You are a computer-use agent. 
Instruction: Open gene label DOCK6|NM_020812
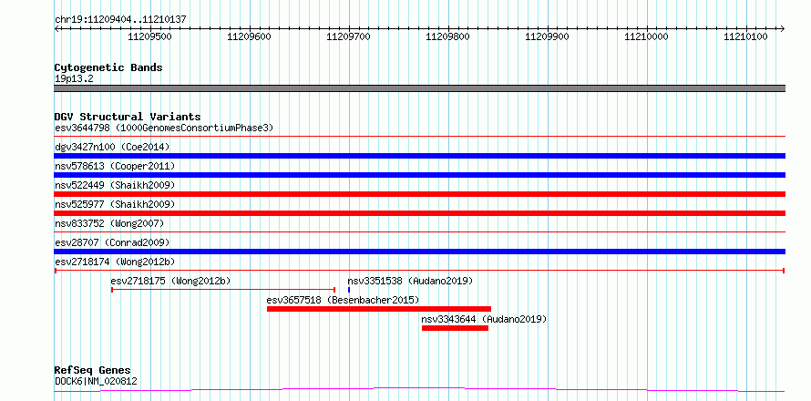pos(96,382)
